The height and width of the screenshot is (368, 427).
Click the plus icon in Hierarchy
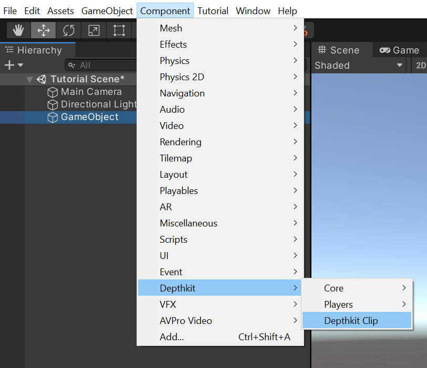click(x=9, y=65)
